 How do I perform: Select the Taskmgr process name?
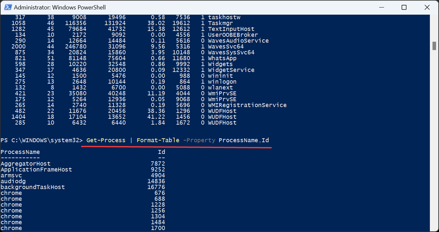[x=221, y=23]
